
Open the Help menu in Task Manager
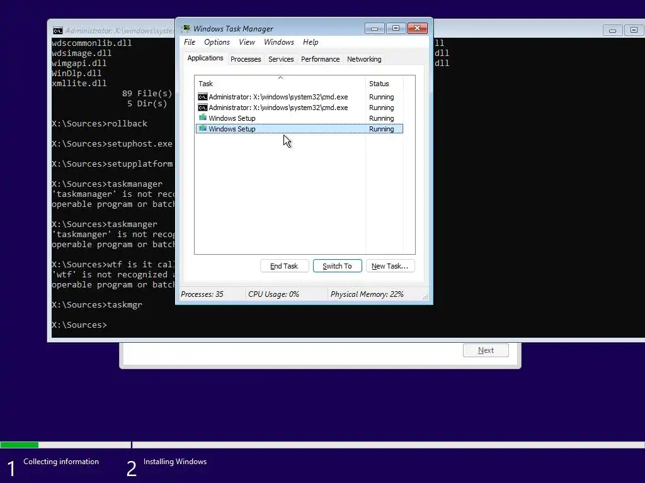(x=311, y=42)
